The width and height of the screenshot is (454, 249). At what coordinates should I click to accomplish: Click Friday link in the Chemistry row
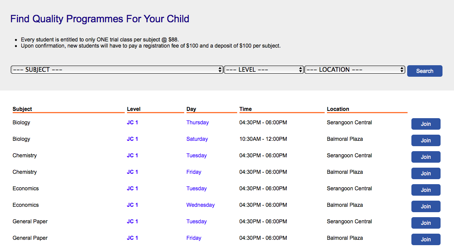pos(194,172)
